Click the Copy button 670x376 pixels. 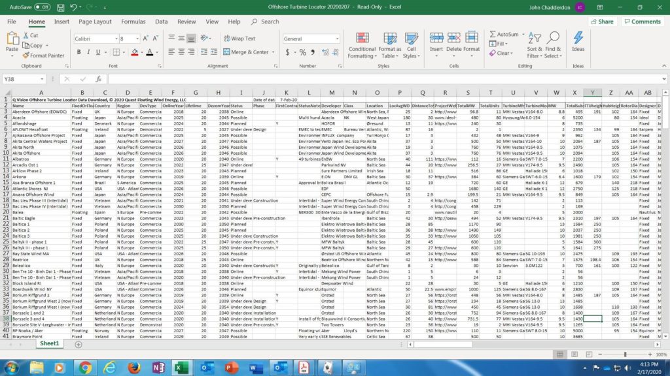point(33,46)
